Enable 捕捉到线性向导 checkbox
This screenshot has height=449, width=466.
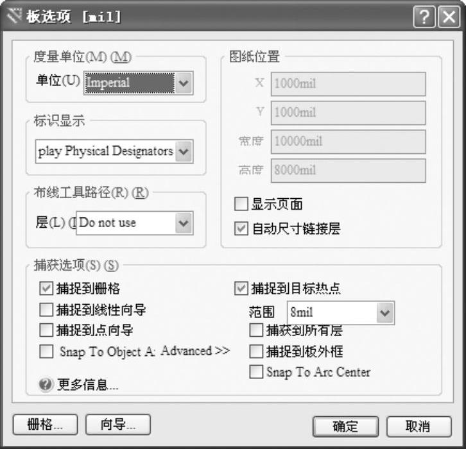click(46, 310)
